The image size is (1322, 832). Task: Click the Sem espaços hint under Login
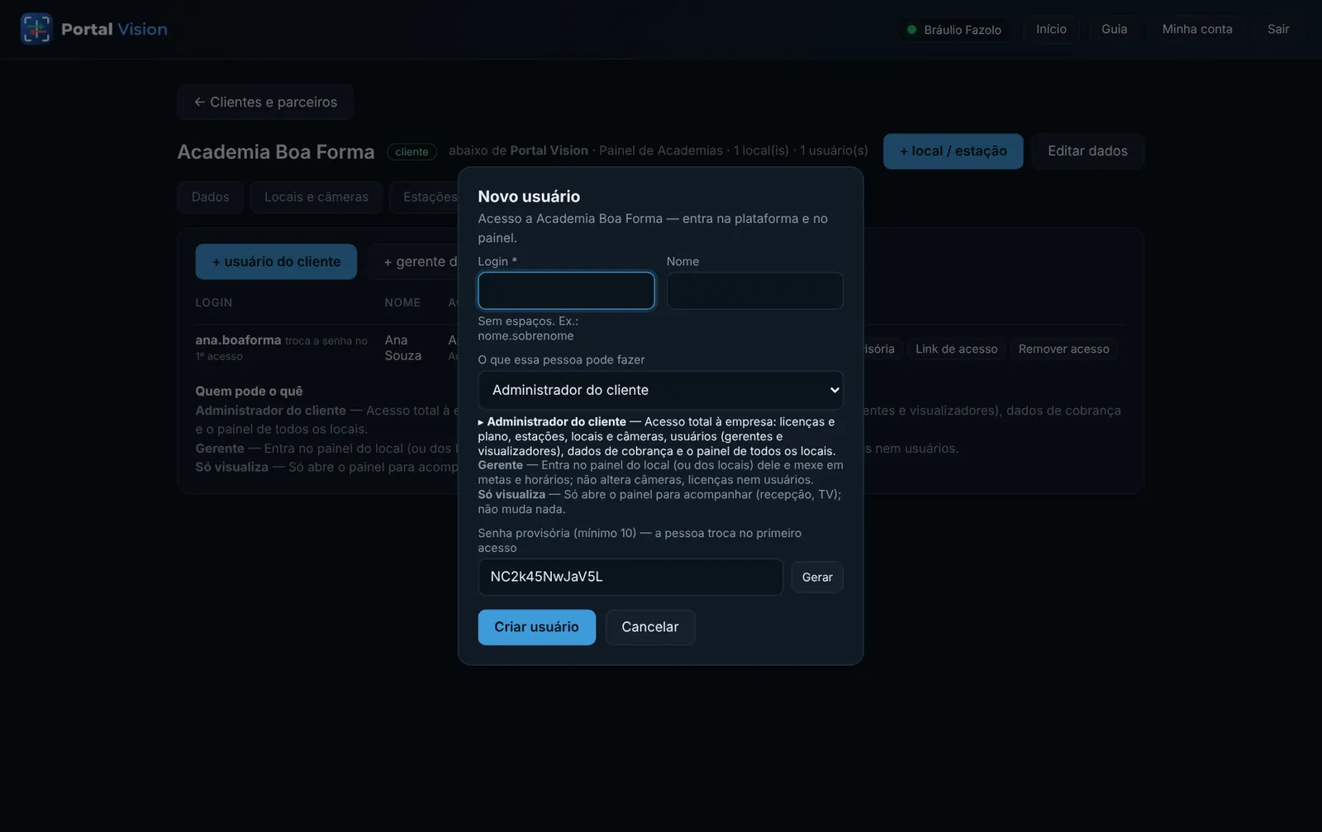point(528,329)
